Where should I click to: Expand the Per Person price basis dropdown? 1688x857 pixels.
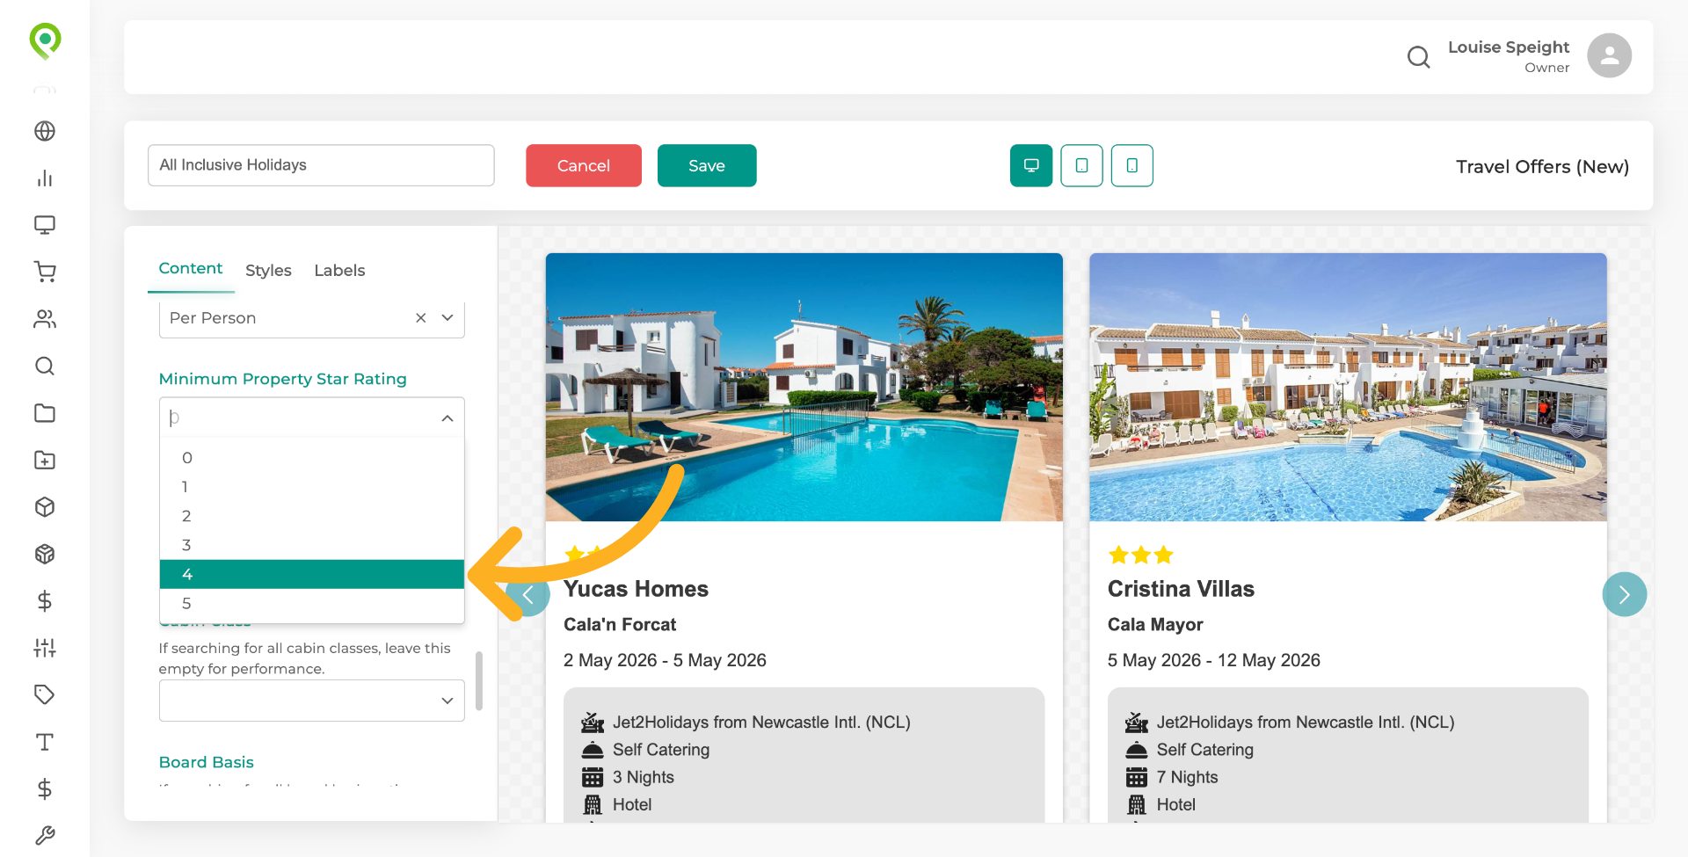click(447, 317)
